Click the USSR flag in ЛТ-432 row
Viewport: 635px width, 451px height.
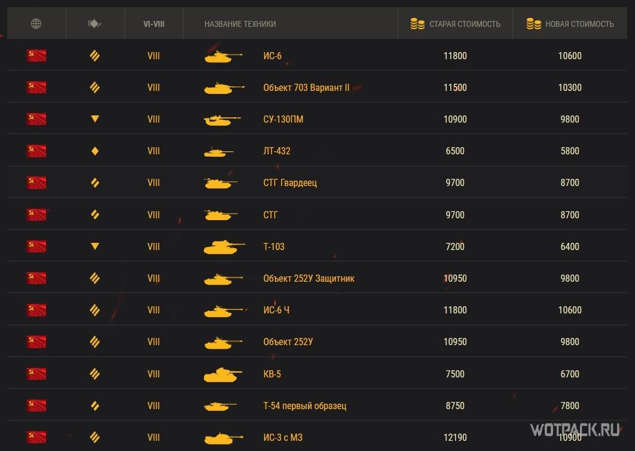(36, 151)
